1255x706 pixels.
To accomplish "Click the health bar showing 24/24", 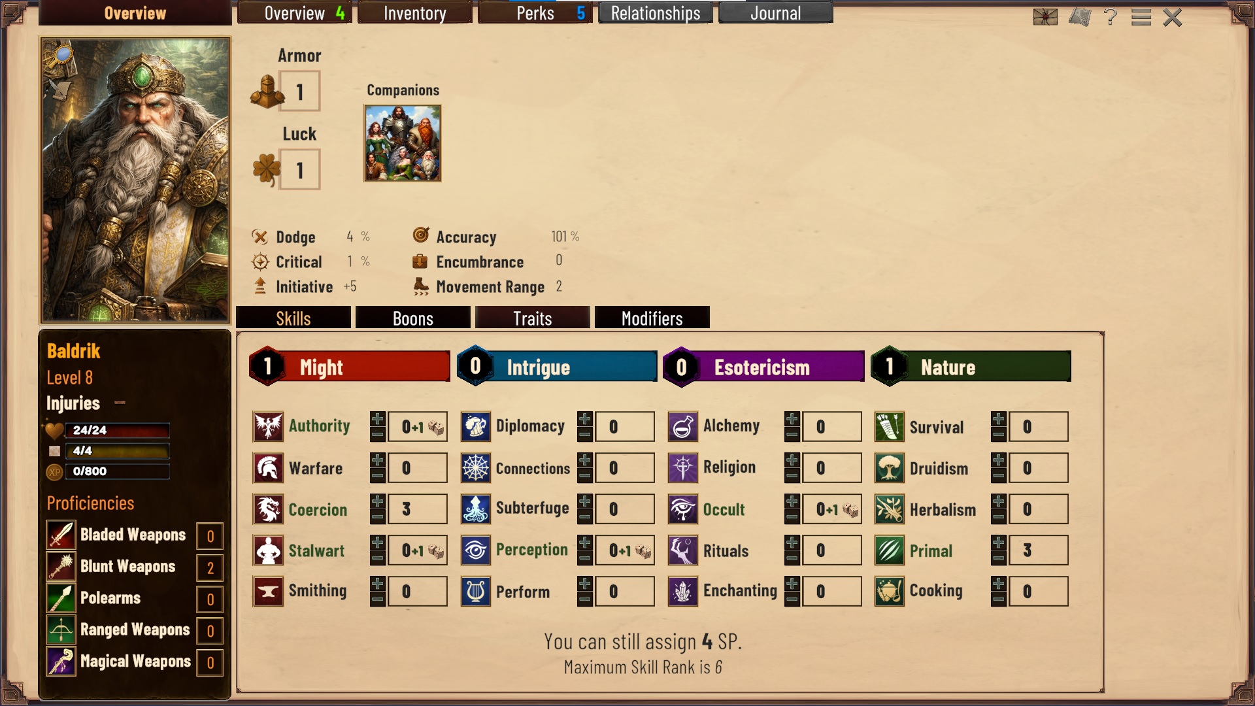I will coord(117,430).
